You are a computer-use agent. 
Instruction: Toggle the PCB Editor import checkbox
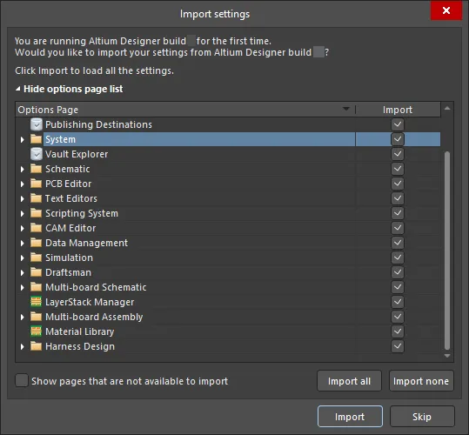pos(398,184)
